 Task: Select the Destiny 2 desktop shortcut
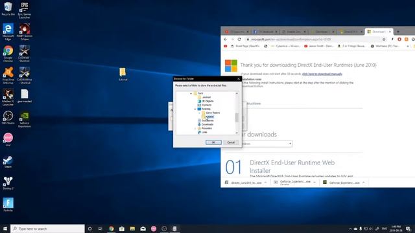8,183
